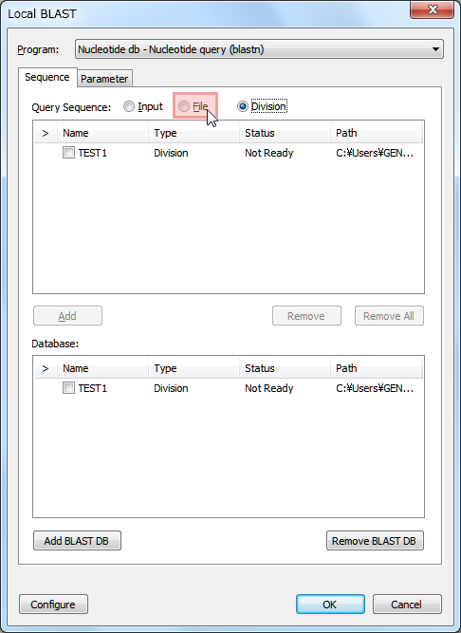Viewport: 461px width, 633px height.
Task: Open the Program dropdown list
Action: [x=259, y=49]
